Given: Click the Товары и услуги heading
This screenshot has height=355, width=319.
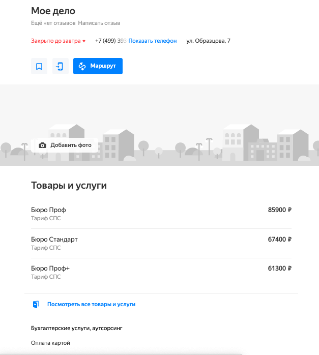Looking at the screenshot, I should coord(69,186).
